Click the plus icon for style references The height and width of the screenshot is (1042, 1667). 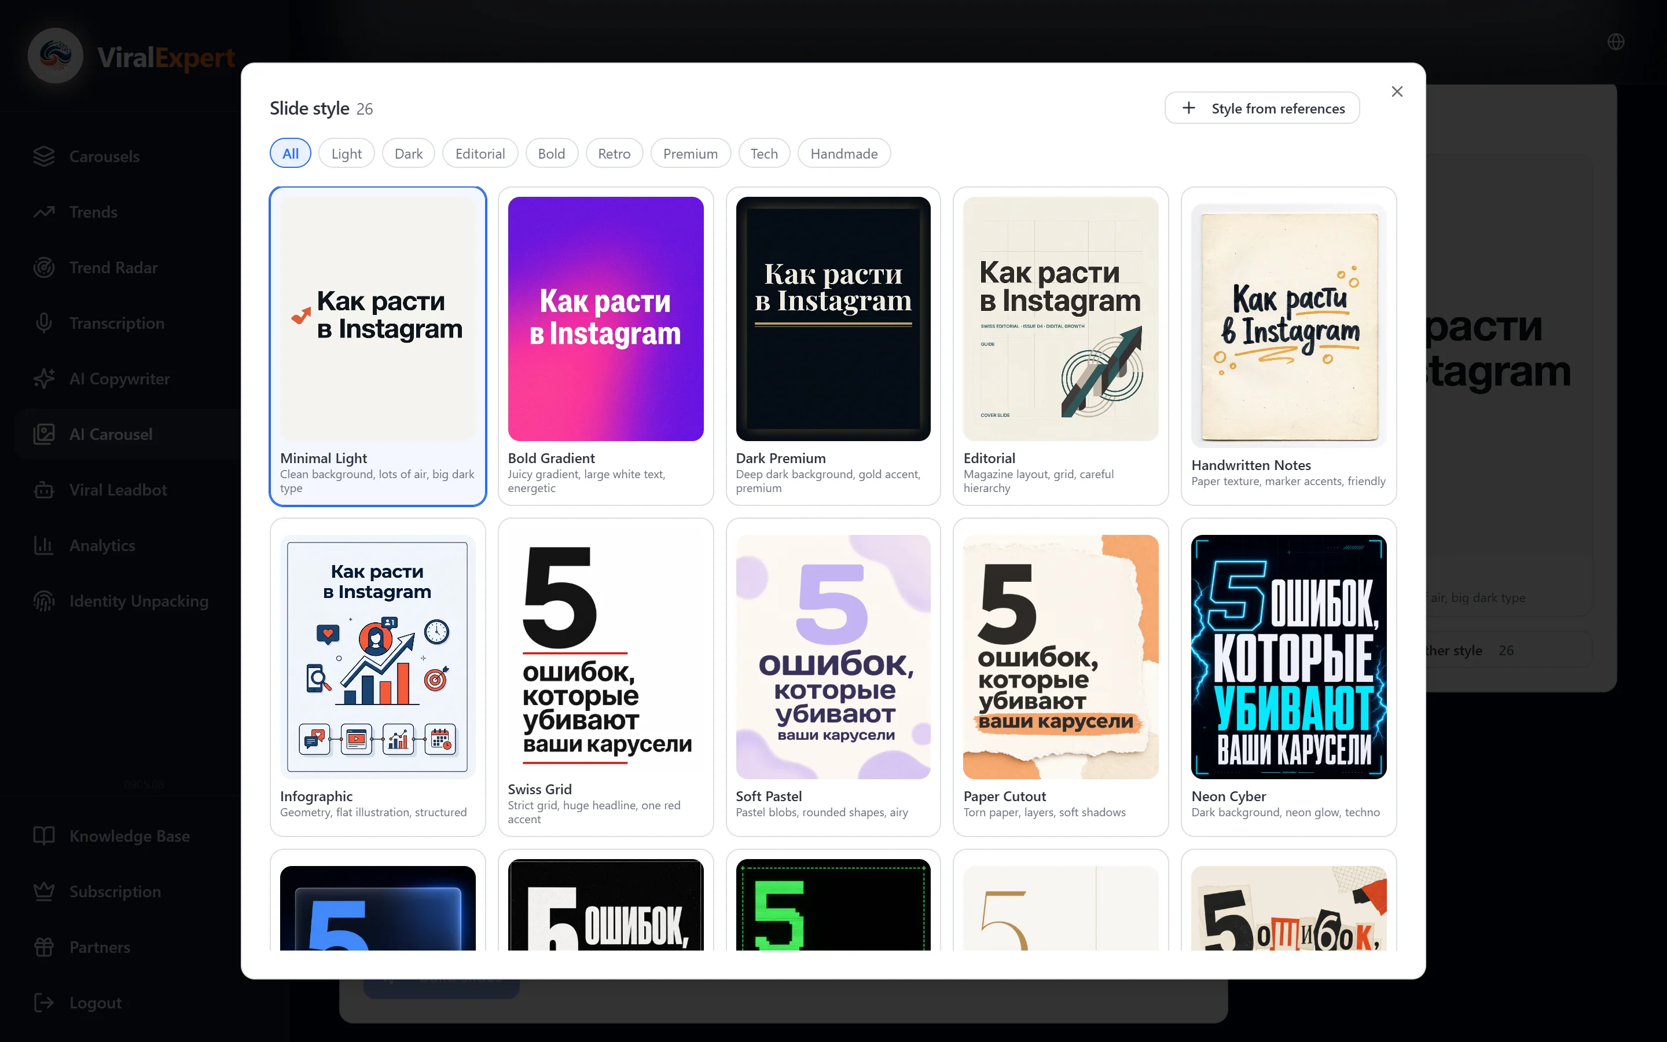click(x=1188, y=108)
